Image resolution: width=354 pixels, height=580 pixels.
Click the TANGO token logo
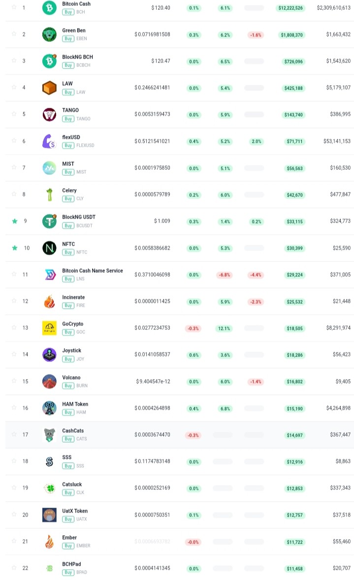[x=49, y=114]
